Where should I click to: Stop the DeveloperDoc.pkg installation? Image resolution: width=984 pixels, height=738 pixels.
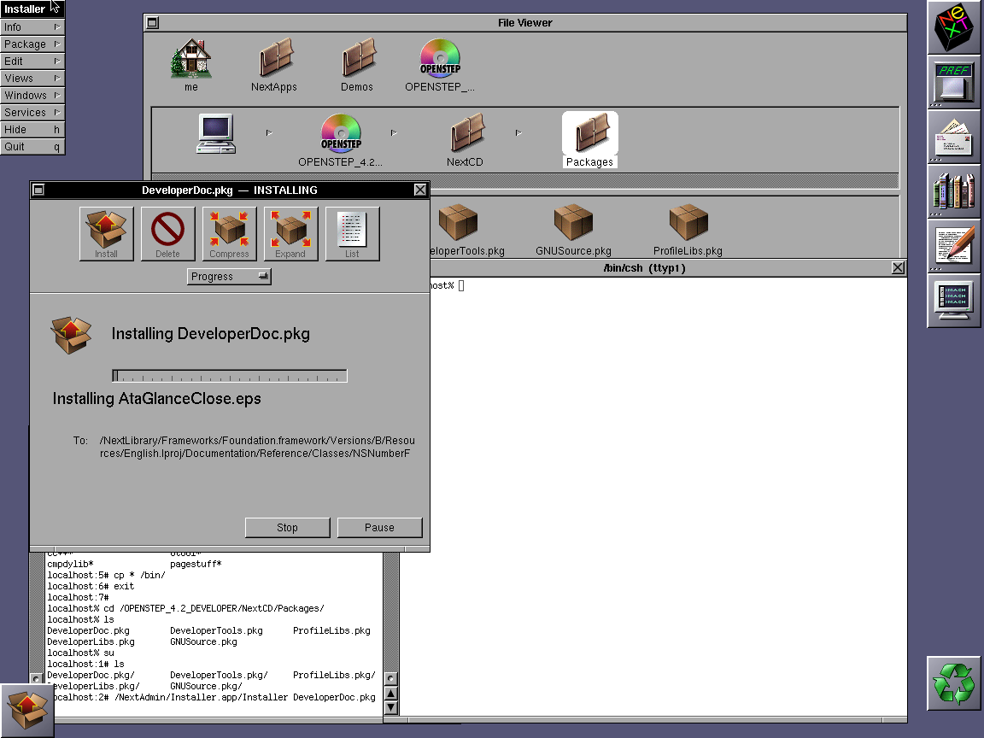(x=287, y=527)
